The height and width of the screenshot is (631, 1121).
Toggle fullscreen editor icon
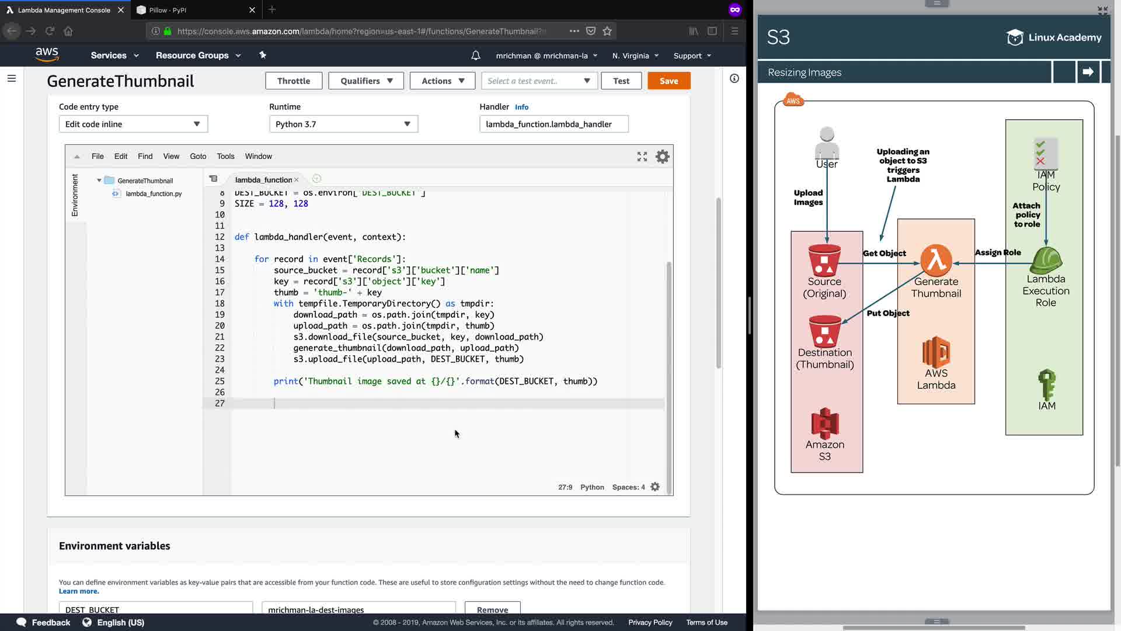[642, 157]
